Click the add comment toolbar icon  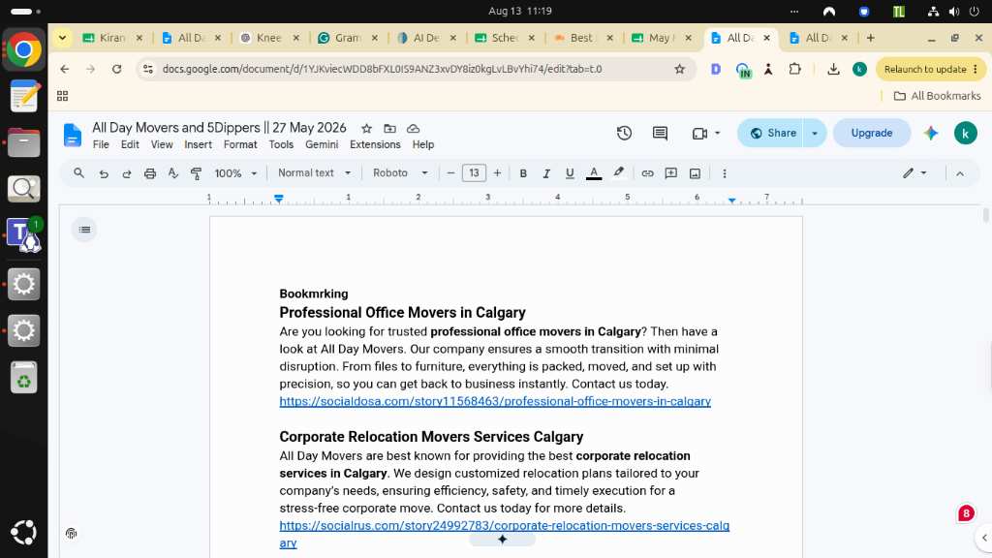tap(670, 173)
